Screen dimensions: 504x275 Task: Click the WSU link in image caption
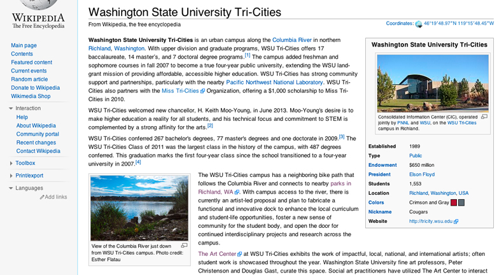[x=424, y=123]
